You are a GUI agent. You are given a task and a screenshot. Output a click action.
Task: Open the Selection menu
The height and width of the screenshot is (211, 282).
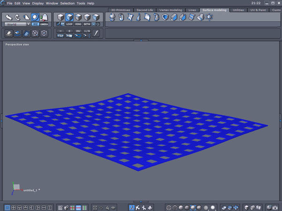coord(67,3)
